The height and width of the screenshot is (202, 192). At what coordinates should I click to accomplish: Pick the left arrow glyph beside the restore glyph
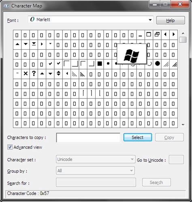pos(165,35)
